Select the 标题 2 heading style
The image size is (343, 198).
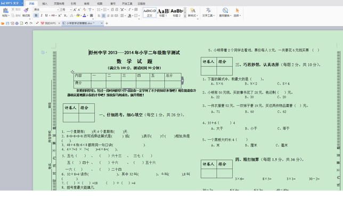[x=176, y=12]
